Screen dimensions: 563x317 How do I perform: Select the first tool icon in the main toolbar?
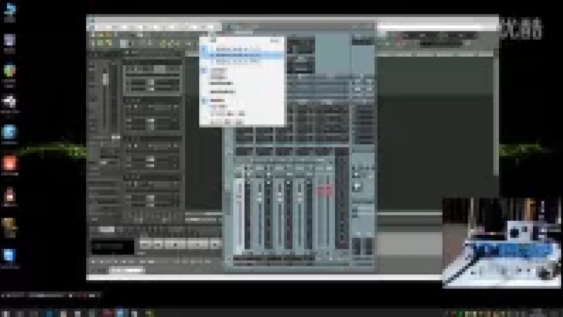(x=93, y=36)
